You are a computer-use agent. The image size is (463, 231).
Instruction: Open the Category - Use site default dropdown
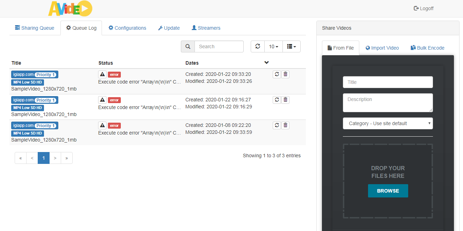[x=388, y=123]
